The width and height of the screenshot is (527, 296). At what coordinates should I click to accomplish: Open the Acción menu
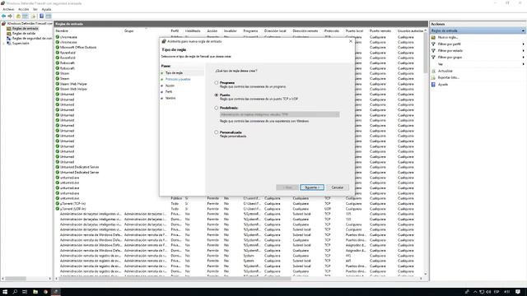[x=23, y=9]
